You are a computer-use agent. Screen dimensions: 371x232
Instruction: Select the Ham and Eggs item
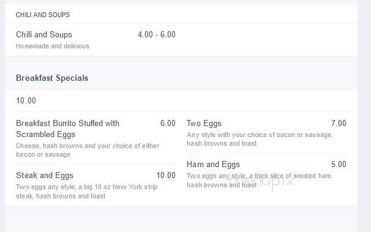(213, 165)
